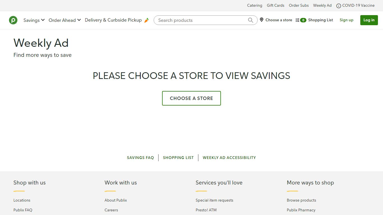Open the Locations footer link
Screen dimensions: 383x215
[22, 200]
